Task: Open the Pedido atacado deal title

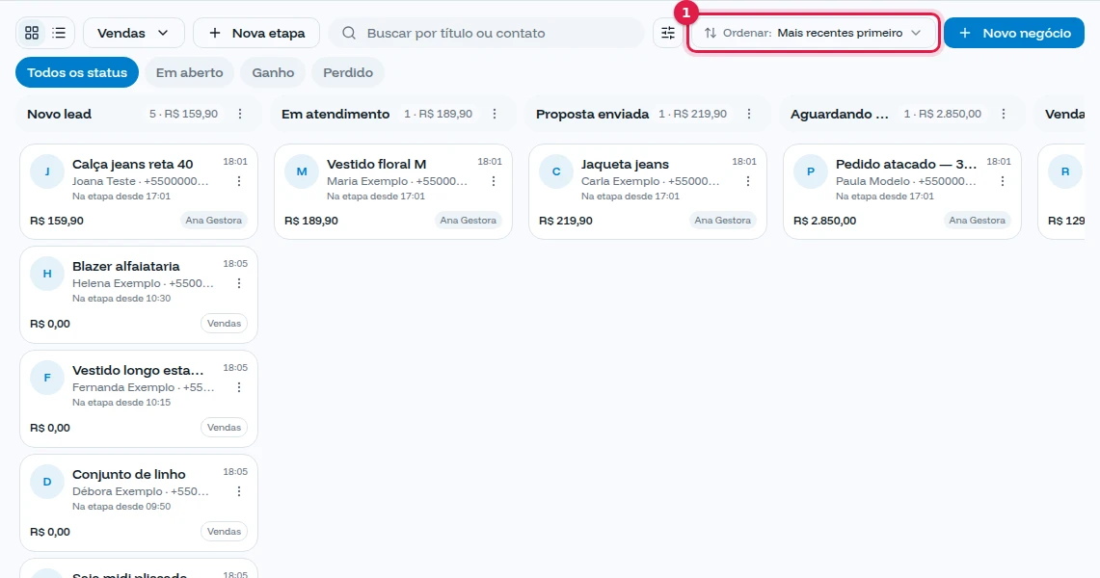Action: click(x=905, y=164)
